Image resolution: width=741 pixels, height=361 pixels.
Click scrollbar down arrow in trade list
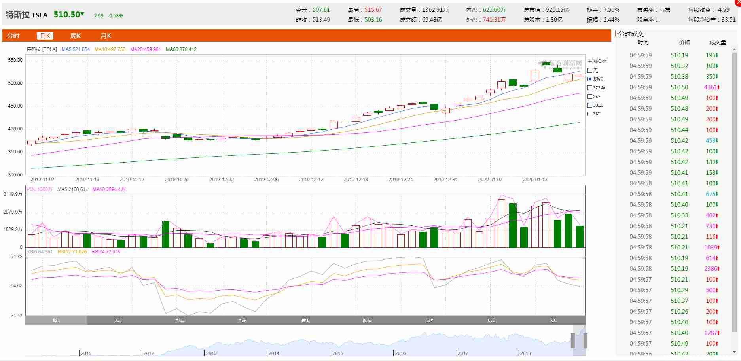pos(735,352)
